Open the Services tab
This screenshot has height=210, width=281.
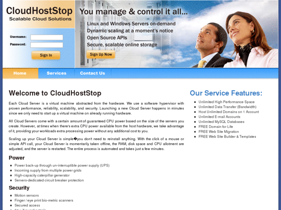point(56,73)
